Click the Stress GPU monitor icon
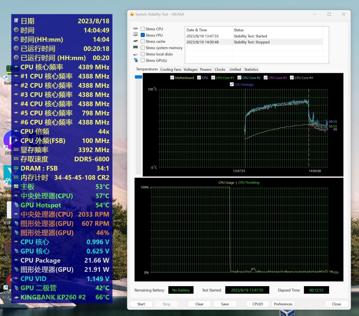 click(x=136, y=60)
